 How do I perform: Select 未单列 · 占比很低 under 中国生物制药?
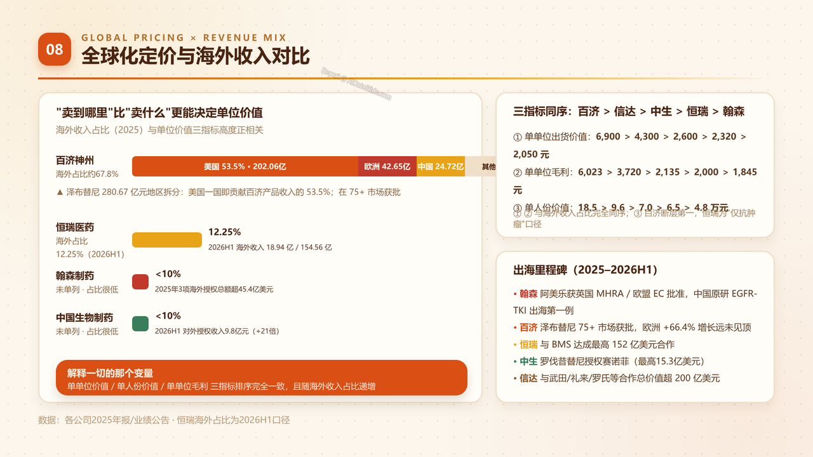pyautogui.click(x=87, y=331)
